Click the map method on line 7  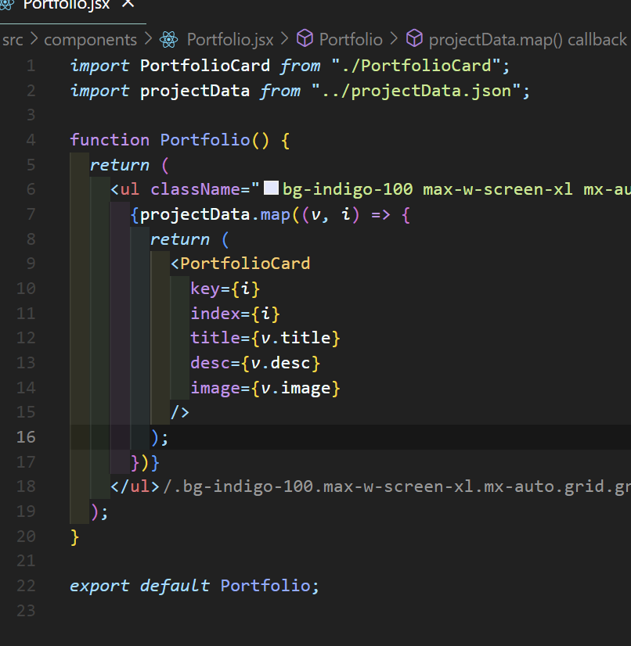[x=275, y=214]
